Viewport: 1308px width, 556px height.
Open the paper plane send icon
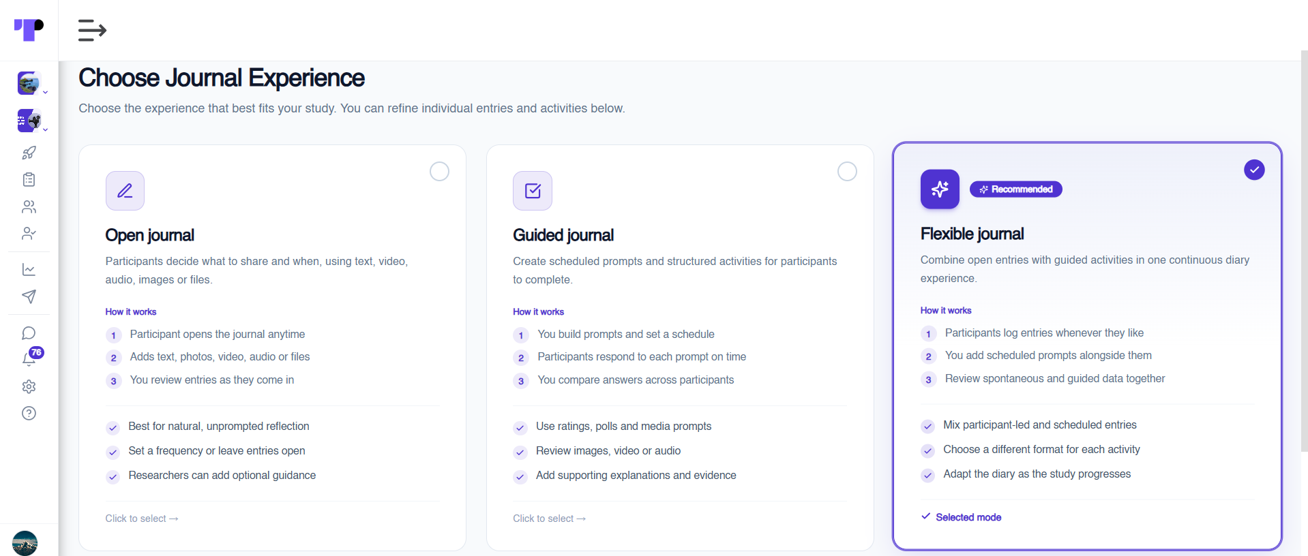point(29,296)
